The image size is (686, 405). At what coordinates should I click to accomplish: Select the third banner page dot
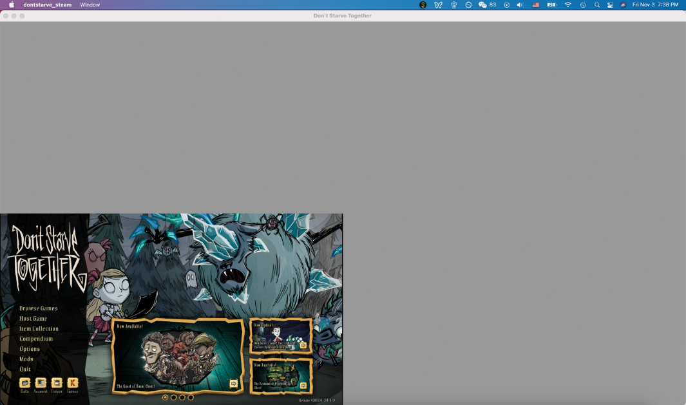[x=182, y=397]
